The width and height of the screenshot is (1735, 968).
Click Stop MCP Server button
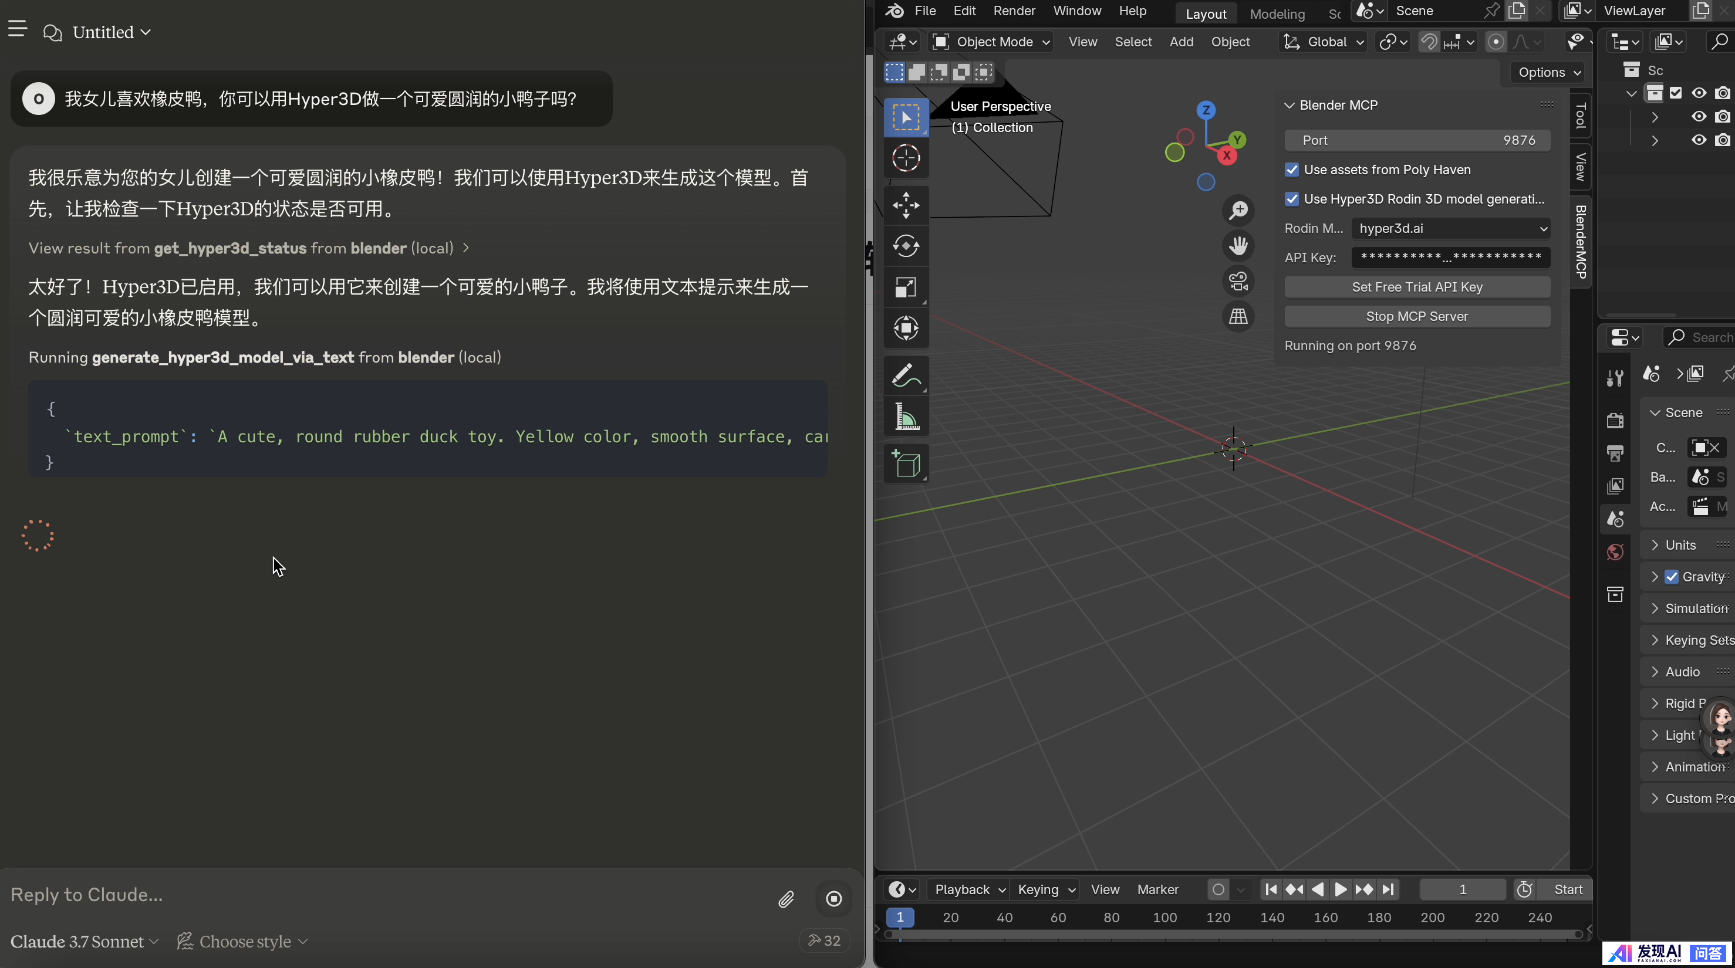click(1417, 316)
